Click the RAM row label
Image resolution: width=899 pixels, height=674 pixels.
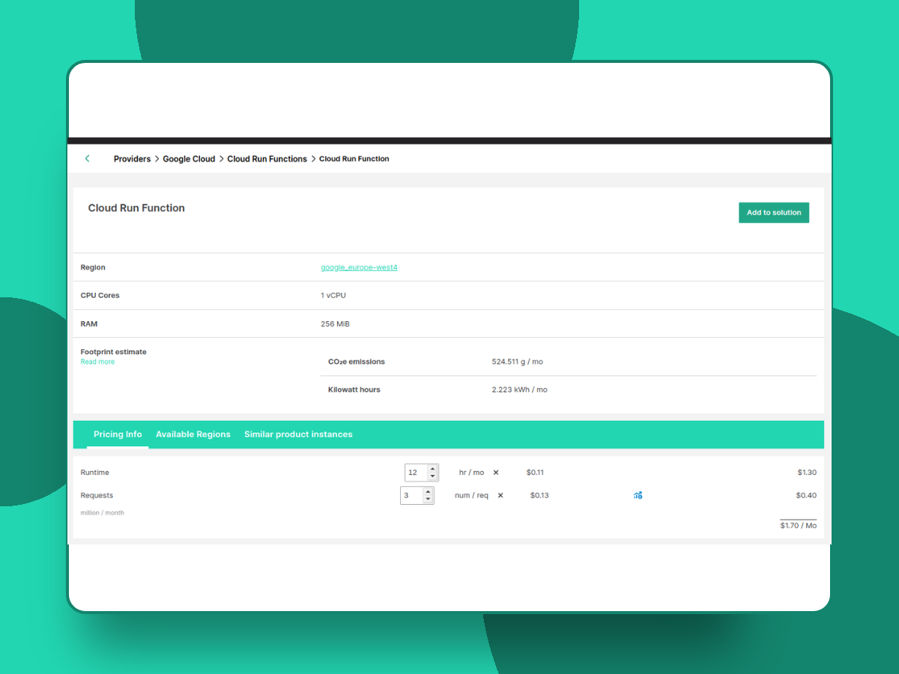89,324
